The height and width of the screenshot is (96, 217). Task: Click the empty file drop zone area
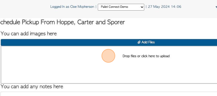[109, 65]
